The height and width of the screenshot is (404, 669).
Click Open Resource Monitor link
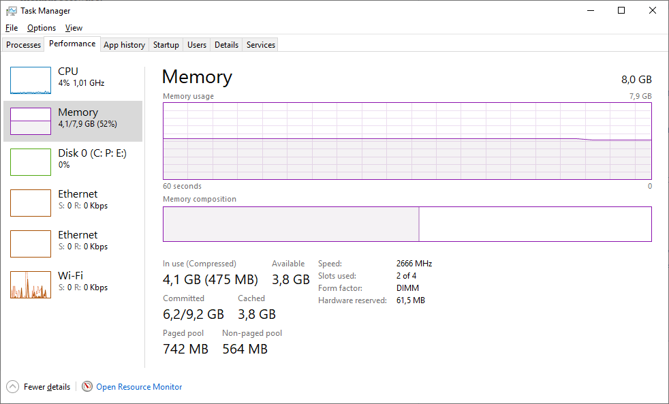coord(139,387)
